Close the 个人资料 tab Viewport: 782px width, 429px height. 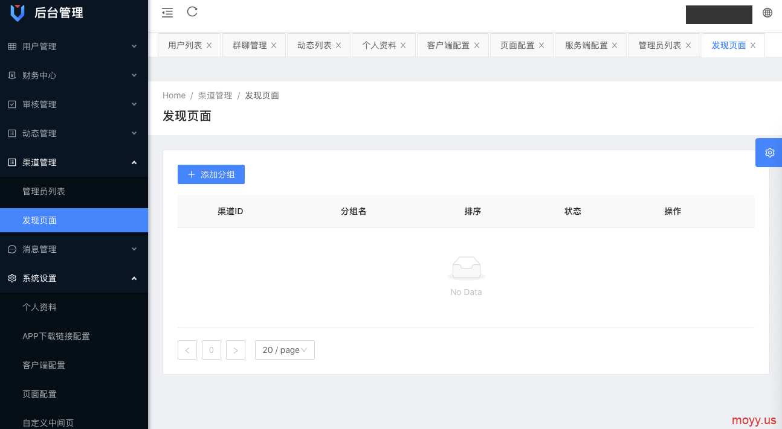[403, 45]
